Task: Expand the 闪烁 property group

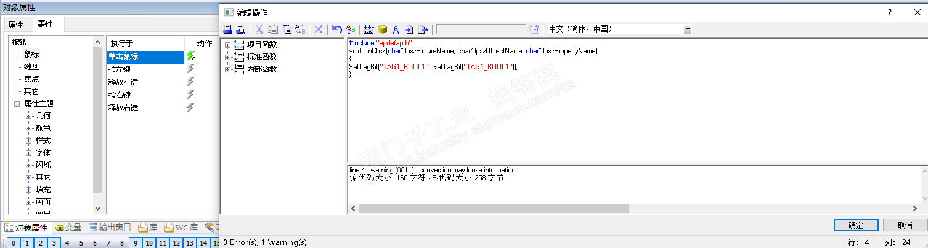Action: coord(29,165)
